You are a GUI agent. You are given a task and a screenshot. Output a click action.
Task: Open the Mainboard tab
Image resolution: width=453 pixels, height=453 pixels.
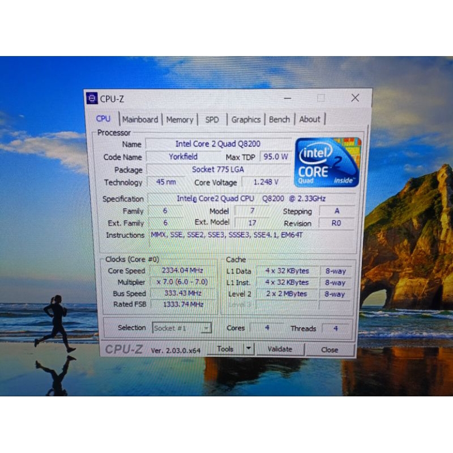[x=140, y=119]
